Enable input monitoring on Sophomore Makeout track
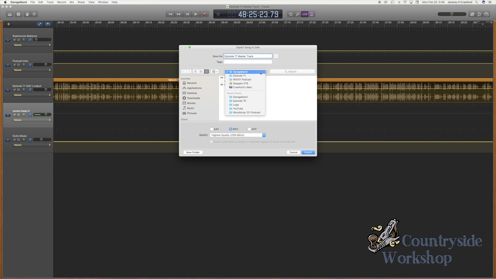Image resolution: width=496 pixels, height=279 pixels. [24, 40]
